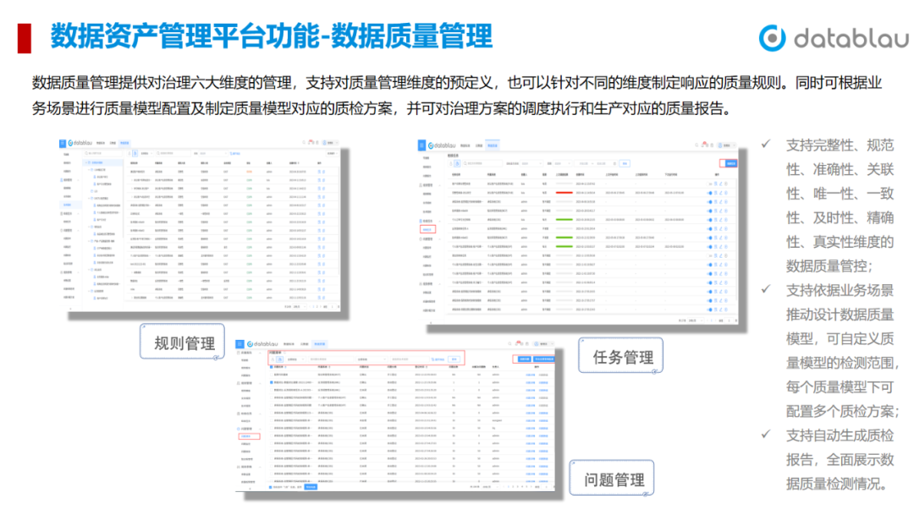Viewport: 914px width, 509px height.
Task: Select the 任务管理 callout label
Action: click(623, 357)
